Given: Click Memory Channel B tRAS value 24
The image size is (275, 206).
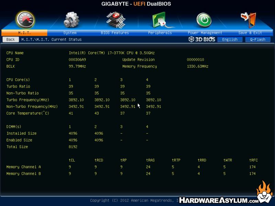Looking at the screenshot, I should [148, 174].
